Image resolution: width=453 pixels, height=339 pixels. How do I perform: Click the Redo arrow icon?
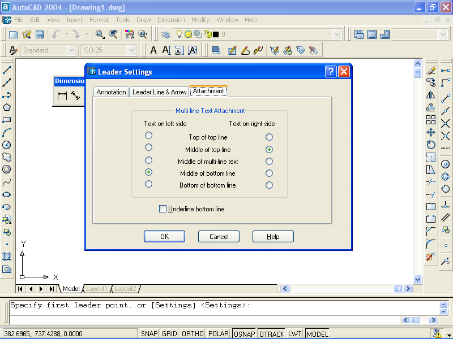click(76, 34)
